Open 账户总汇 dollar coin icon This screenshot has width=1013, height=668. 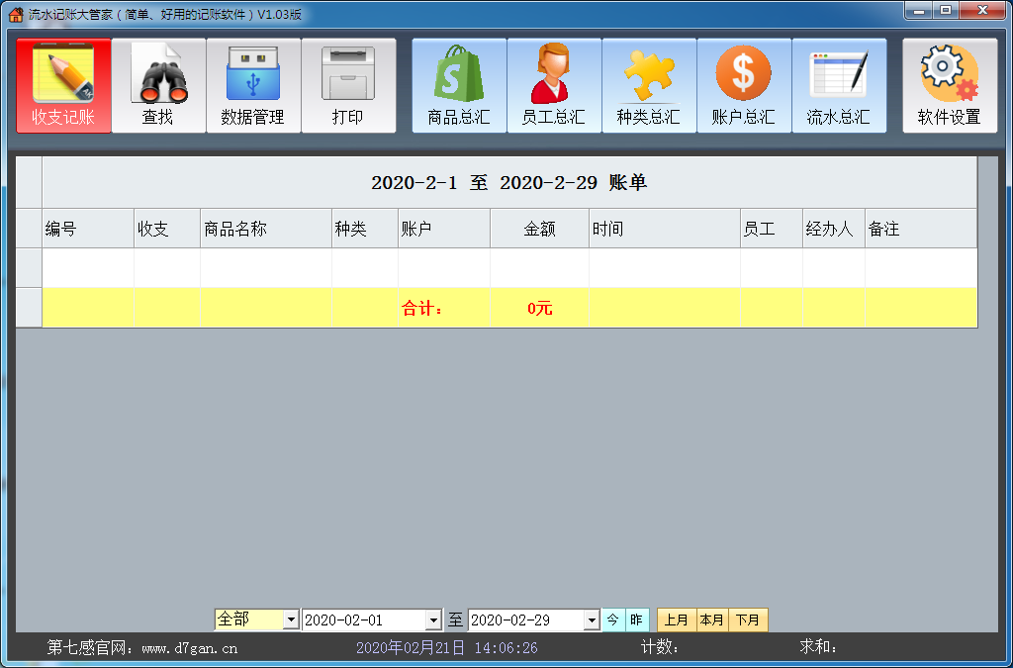tap(744, 85)
